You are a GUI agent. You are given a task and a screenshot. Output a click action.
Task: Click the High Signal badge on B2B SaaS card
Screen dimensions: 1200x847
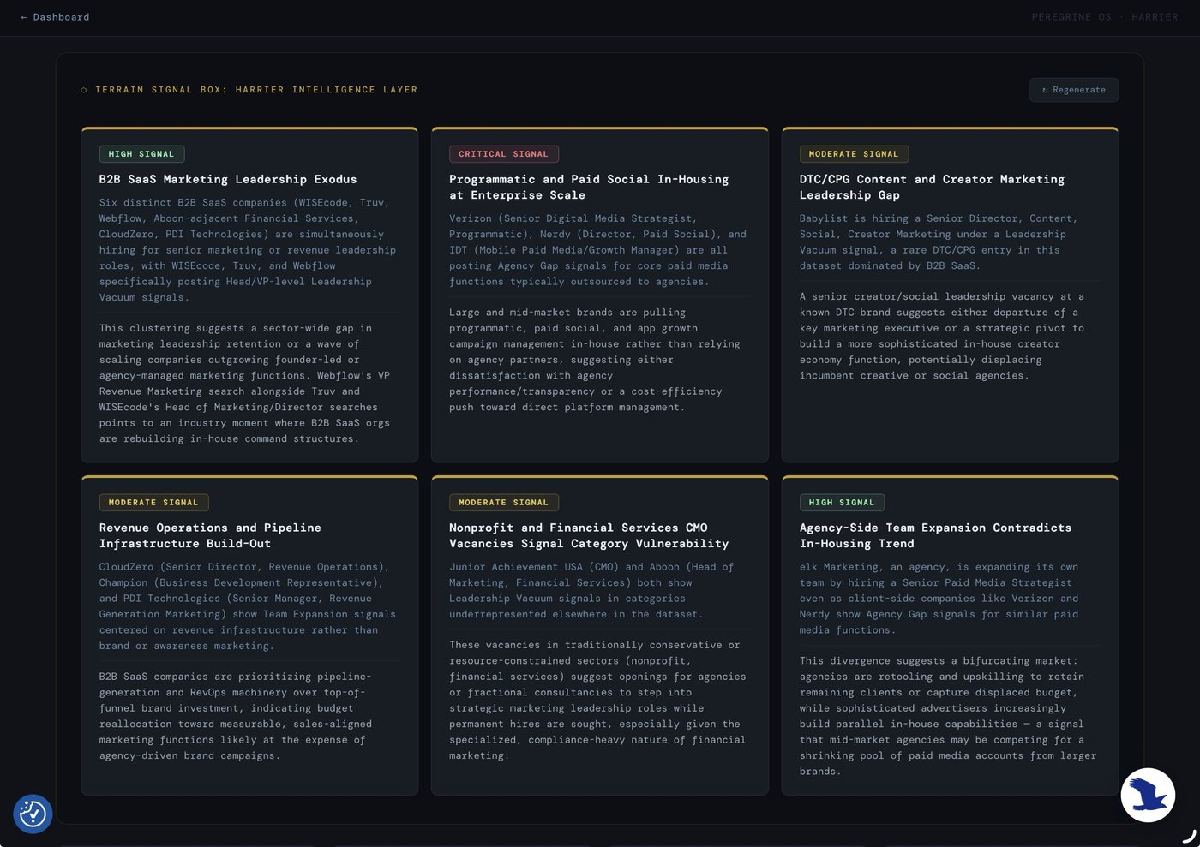tap(141, 154)
